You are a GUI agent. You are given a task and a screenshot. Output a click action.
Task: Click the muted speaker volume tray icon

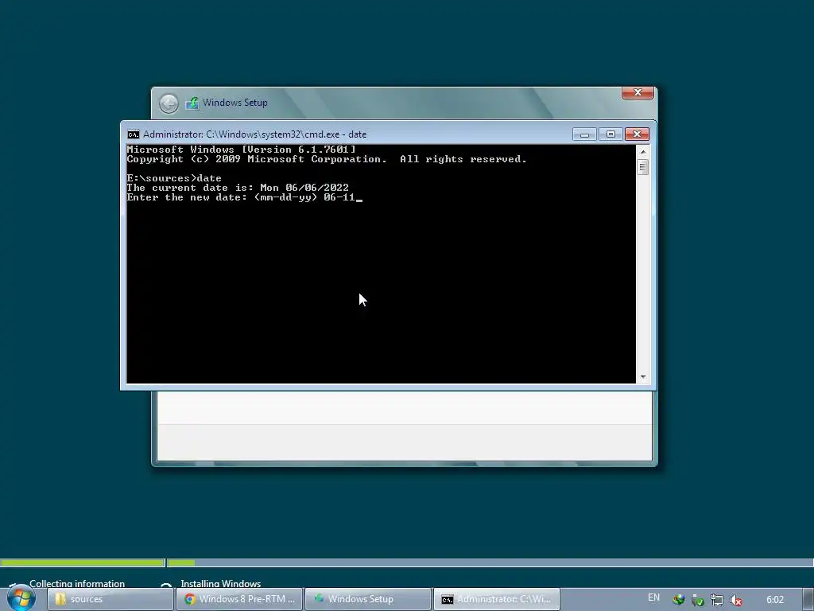click(x=735, y=600)
